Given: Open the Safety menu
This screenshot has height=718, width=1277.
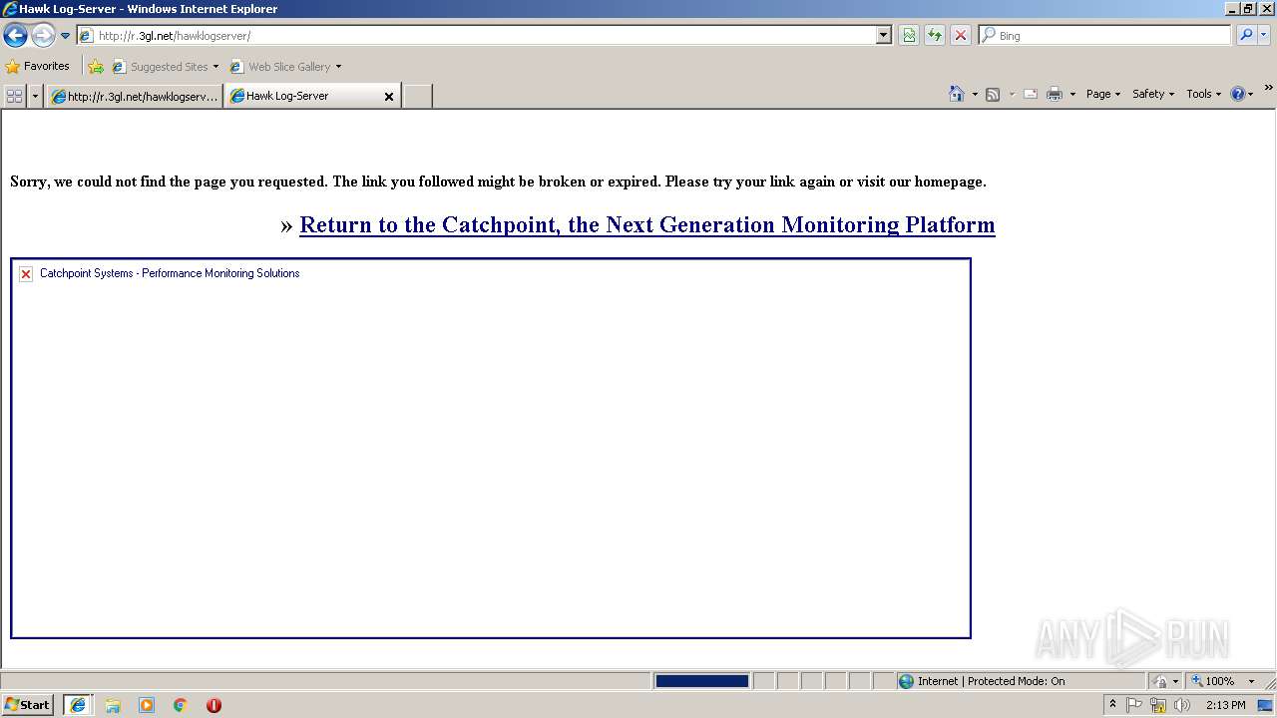Looking at the screenshot, I should [x=1153, y=94].
